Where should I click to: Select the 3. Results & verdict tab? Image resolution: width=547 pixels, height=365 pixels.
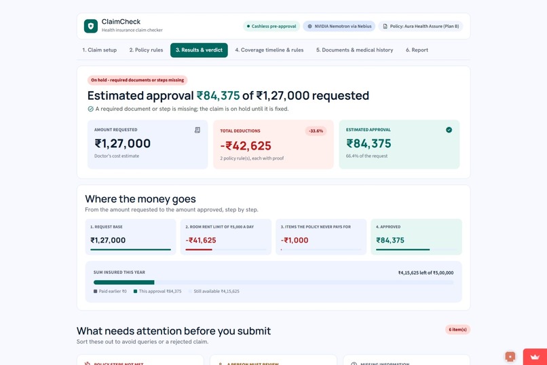click(x=199, y=50)
